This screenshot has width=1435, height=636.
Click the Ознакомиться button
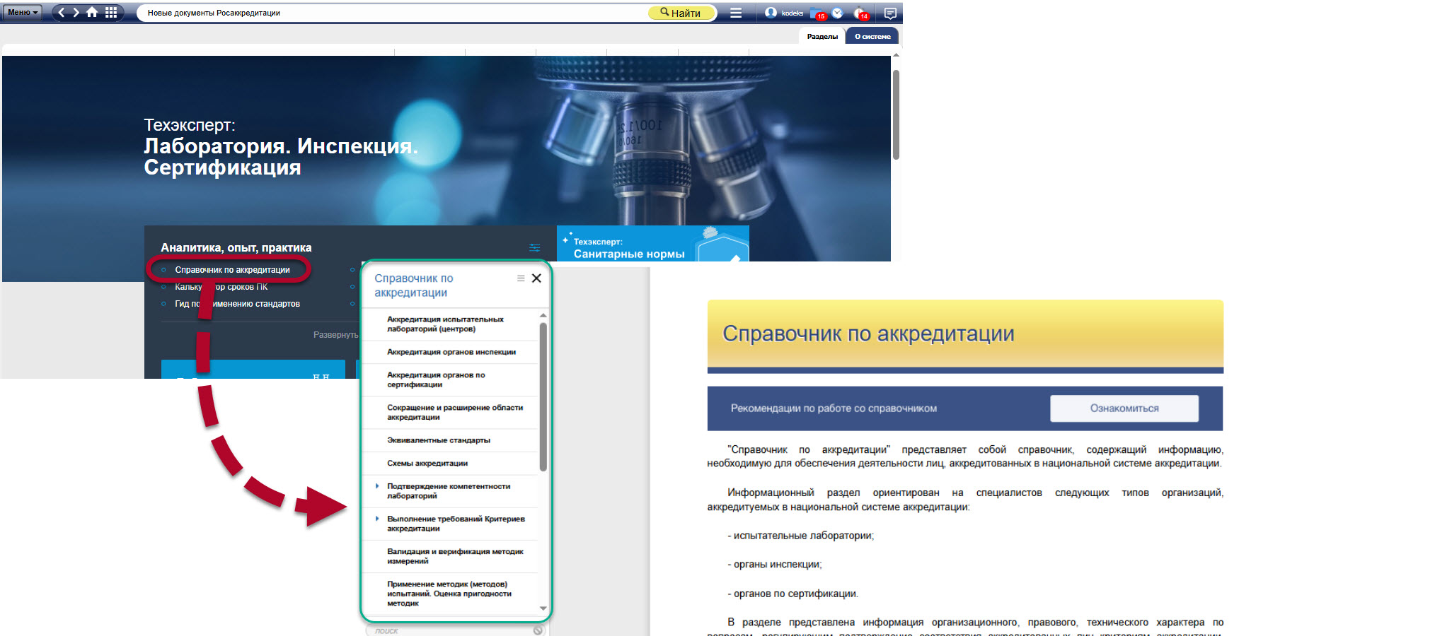[x=1124, y=408]
